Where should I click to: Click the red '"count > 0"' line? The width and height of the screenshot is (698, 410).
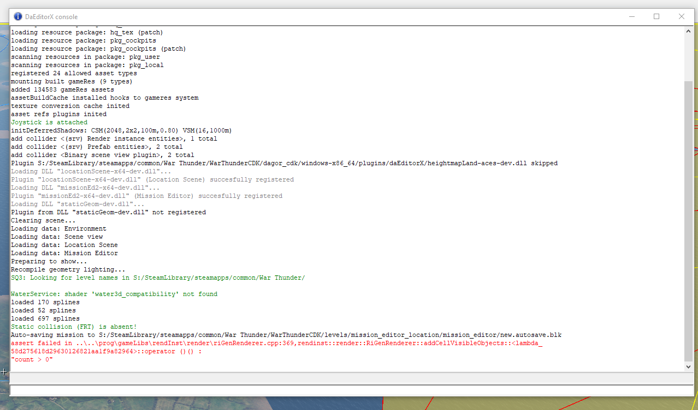32,359
